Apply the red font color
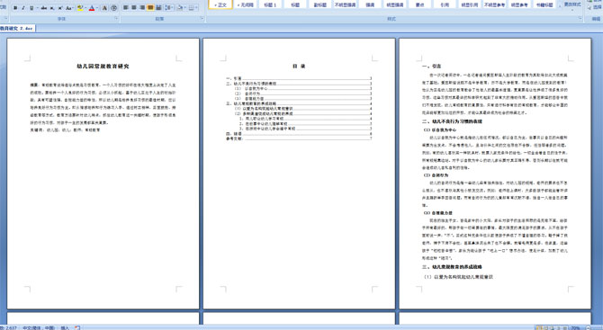 92,8
